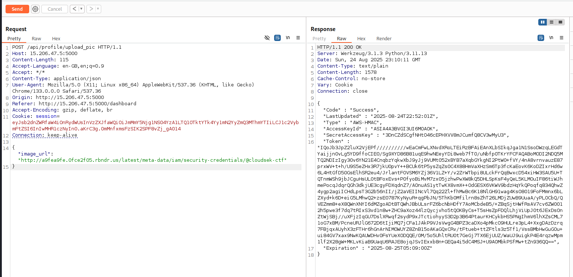Click the image_url value in request body
573x277 pixels.
154,160
